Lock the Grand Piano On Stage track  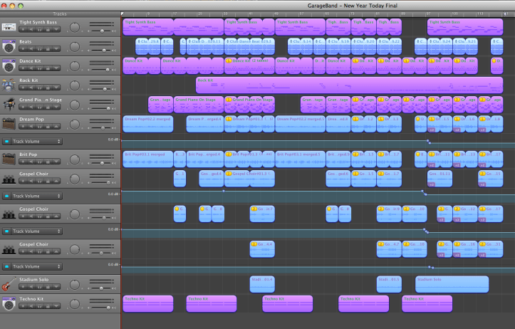[x=48, y=107]
